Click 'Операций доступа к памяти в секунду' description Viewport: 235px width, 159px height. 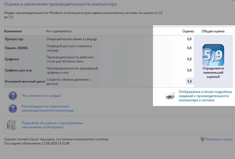(x=69, y=48)
